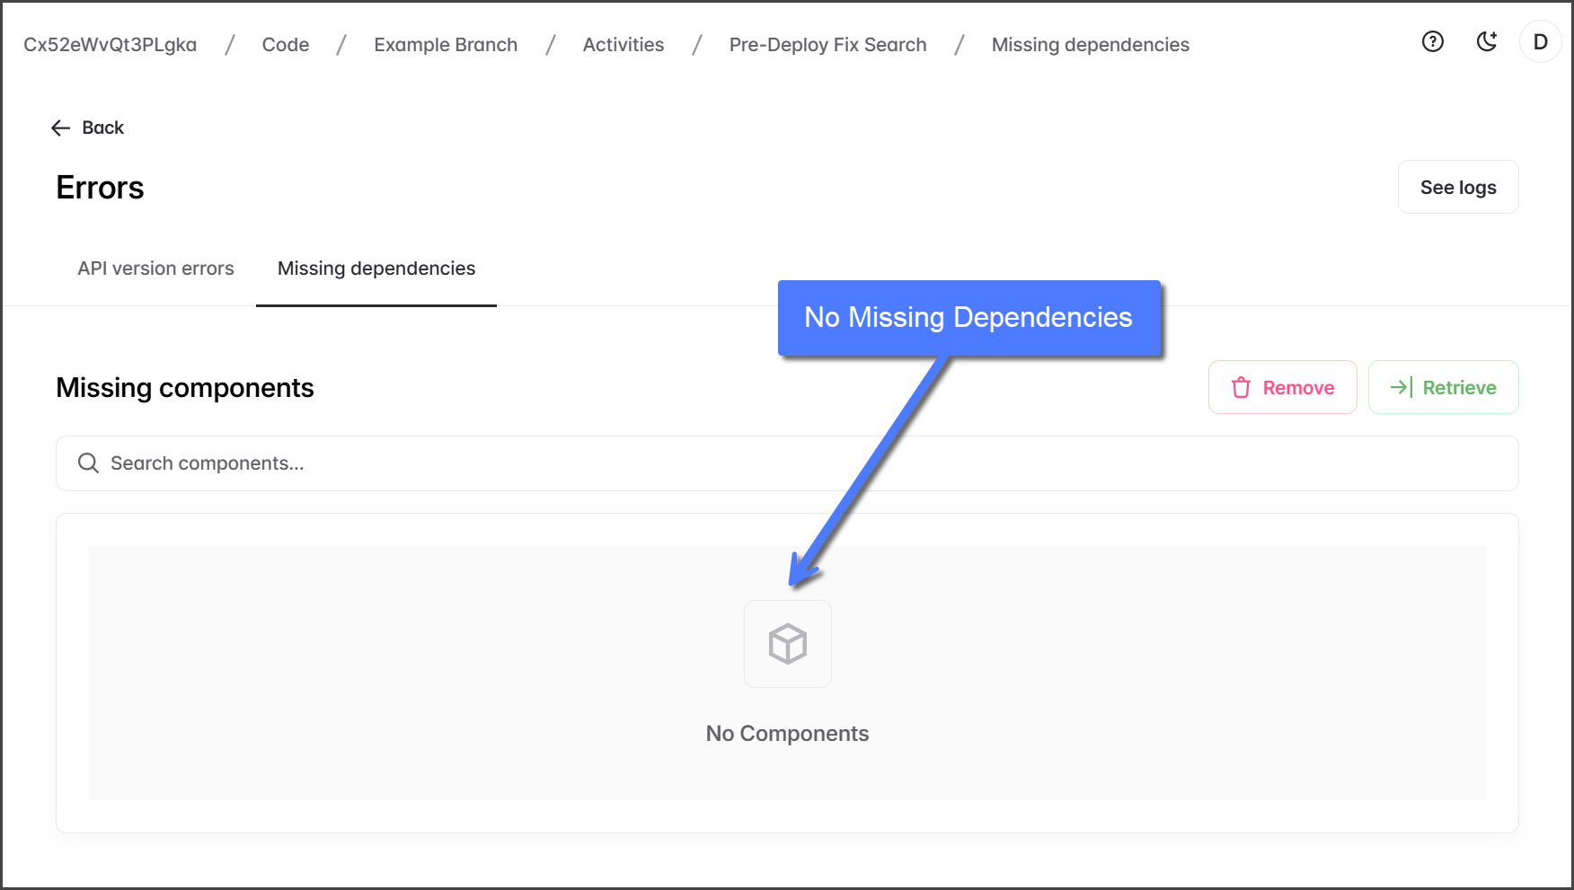Click the Missing dependencies breadcrumb item

[x=1090, y=45]
